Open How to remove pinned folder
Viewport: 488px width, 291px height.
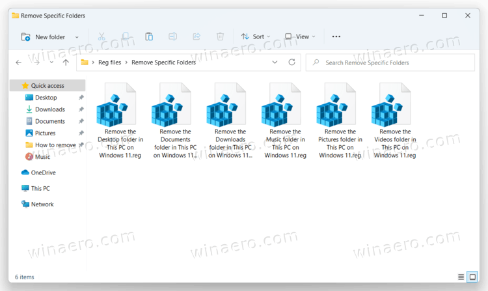point(55,145)
